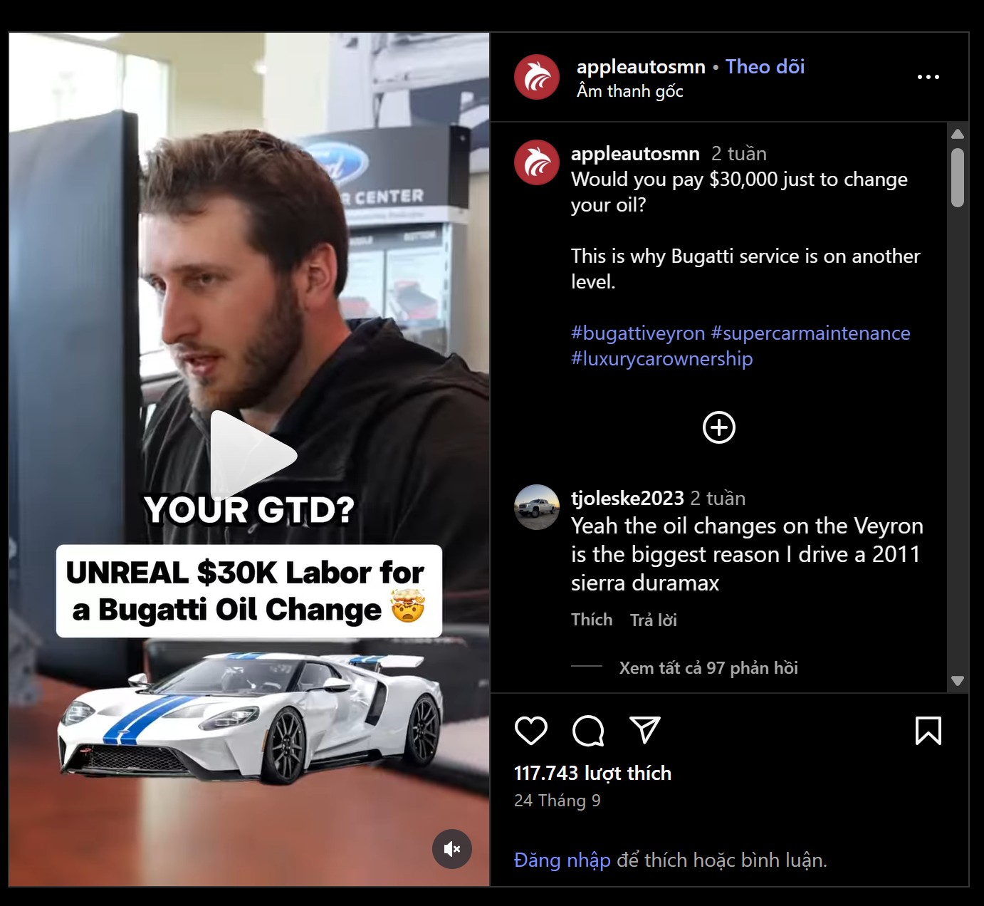Open the #bugattiveyron hashtag
This screenshot has width=984, height=906.
click(x=638, y=333)
